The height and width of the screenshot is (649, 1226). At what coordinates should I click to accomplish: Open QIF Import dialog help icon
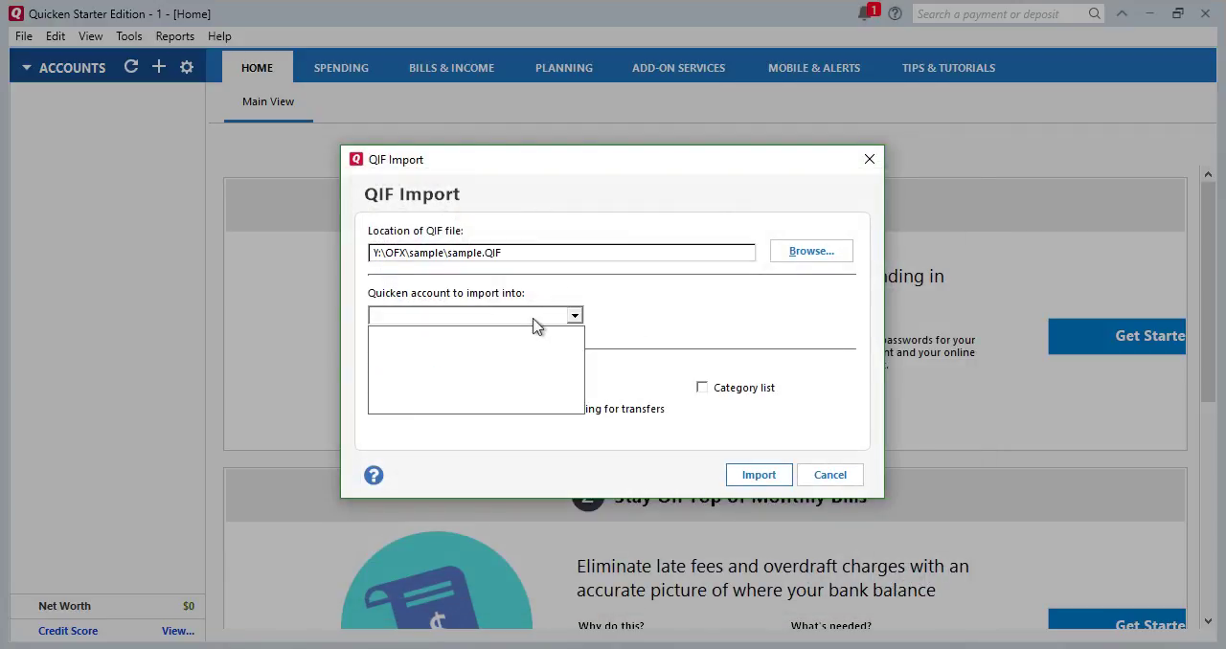[374, 475]
